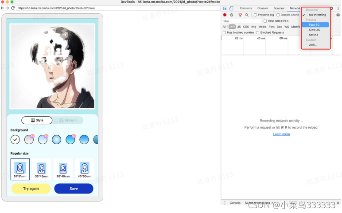Filter requests by All
342x213 pixels.
click(x=224, y=27)
